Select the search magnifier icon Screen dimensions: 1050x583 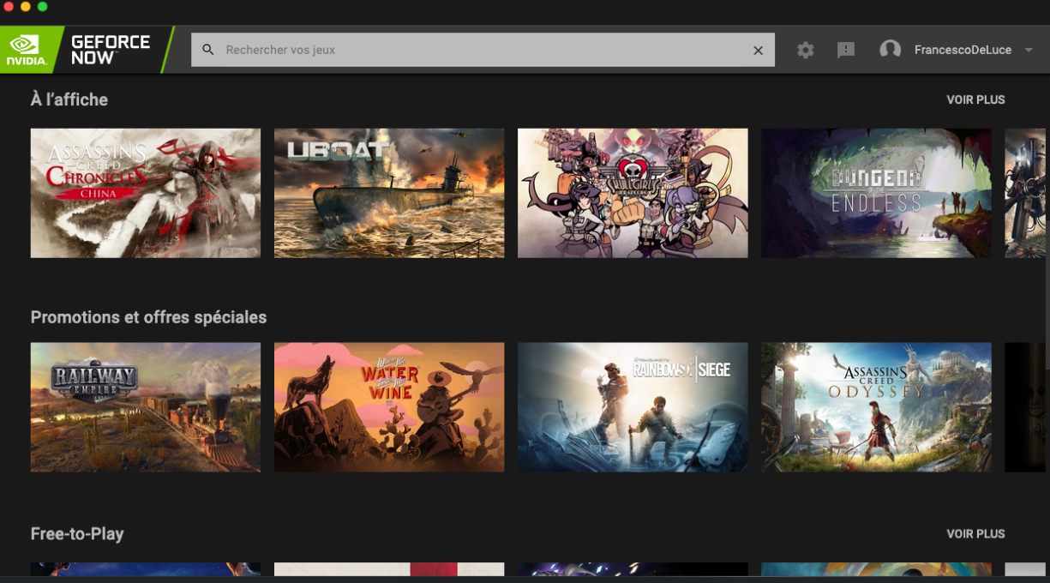[x=208, y=50]
